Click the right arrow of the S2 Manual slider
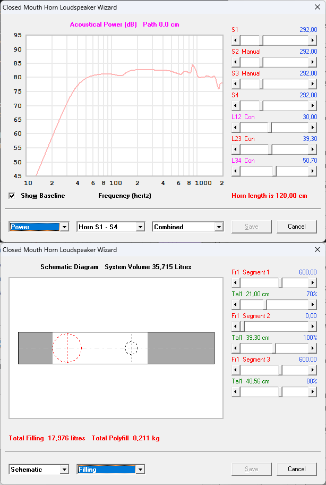The image size is (326, 485). tap(312, 62)
